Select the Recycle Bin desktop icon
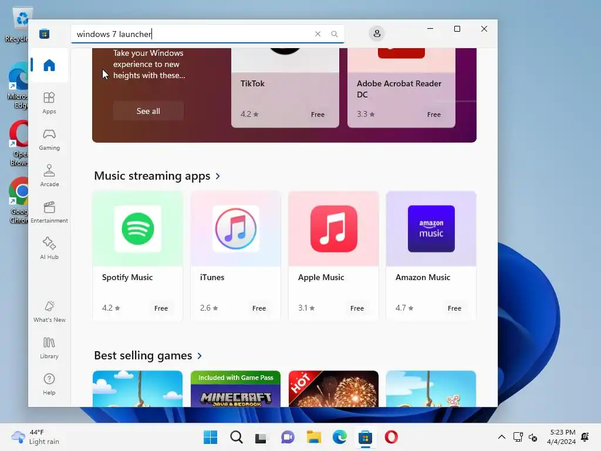 18,25
